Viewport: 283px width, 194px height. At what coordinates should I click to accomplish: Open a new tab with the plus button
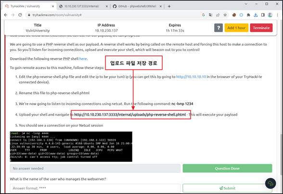(x=169, y=6)
